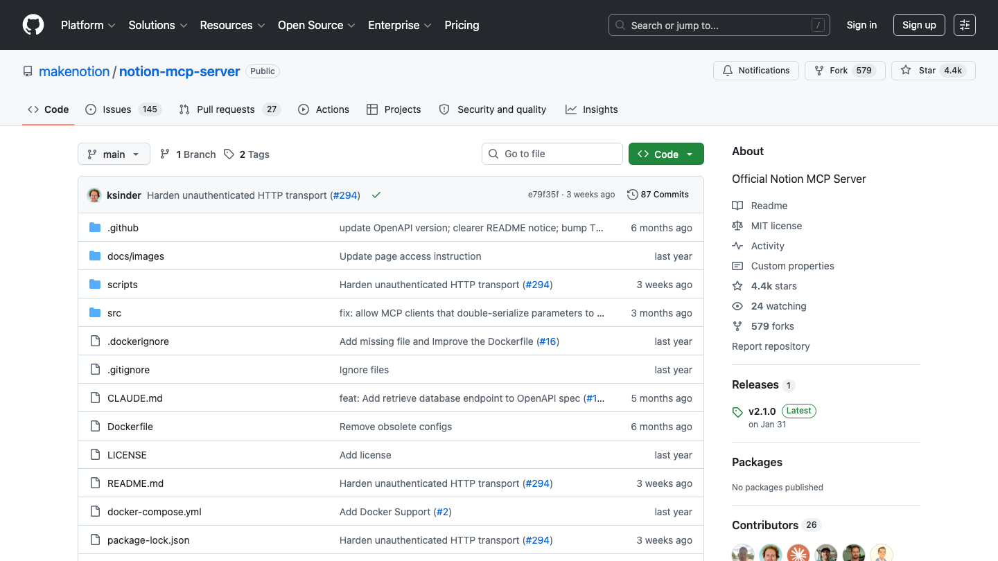Click the .dockerignore file icon
Screen dimensions: 998x561
click(95, 341)
